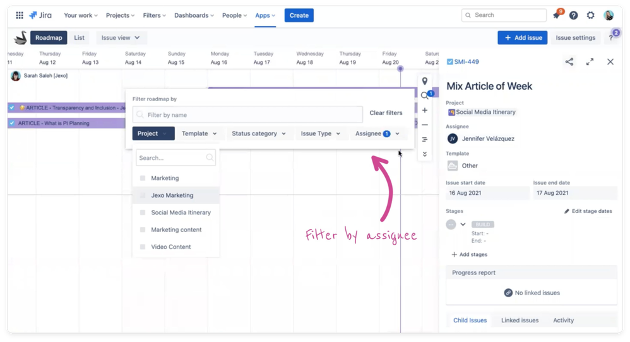Toggle checkbox on ARTICLE - Transparency and Inclusion
Image resolution: width=630 pixels, height=342 pixels.
coord(12,107)
